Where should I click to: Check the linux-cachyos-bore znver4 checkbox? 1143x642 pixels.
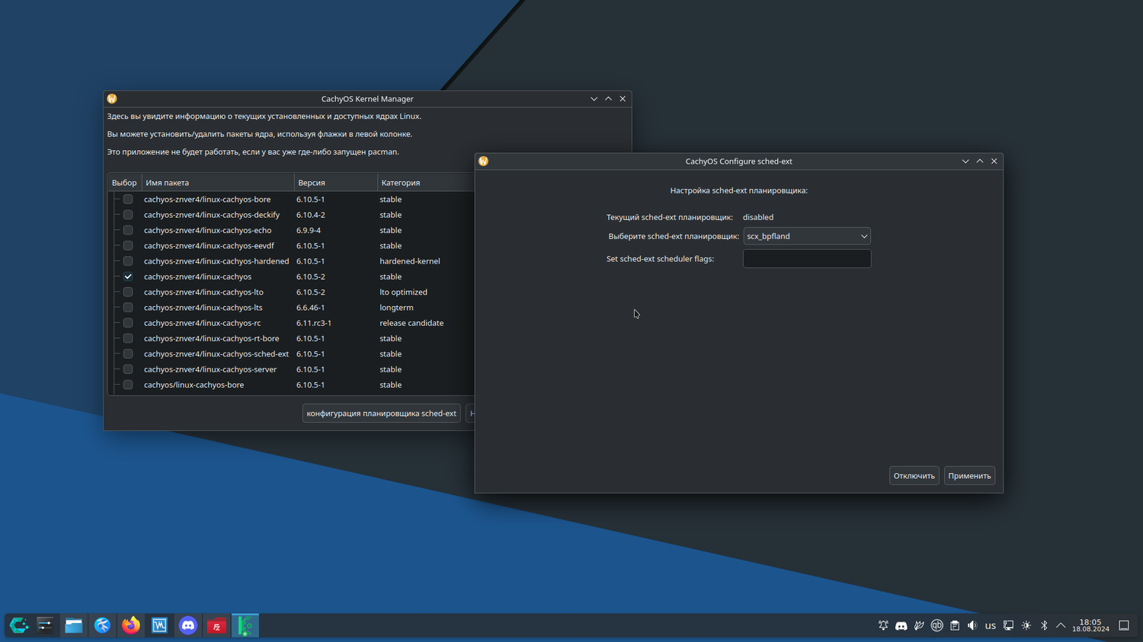pos(128,200)
